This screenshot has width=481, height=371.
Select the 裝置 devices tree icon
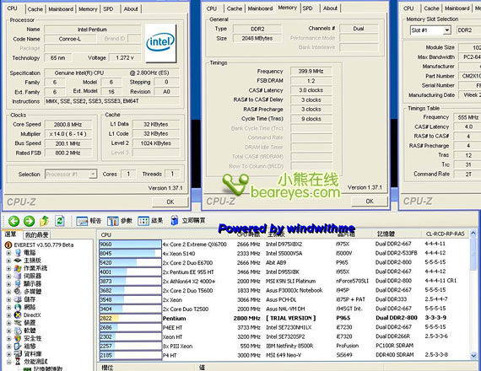pos(18,323)
